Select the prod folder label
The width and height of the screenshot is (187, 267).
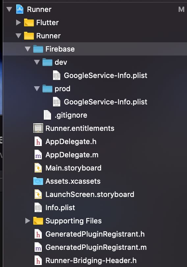[x=63, y=89]
